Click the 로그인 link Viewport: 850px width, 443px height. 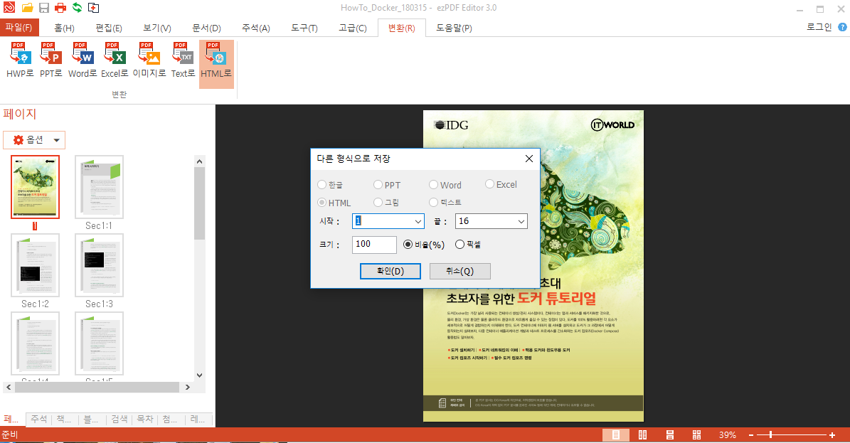[819, 27]
